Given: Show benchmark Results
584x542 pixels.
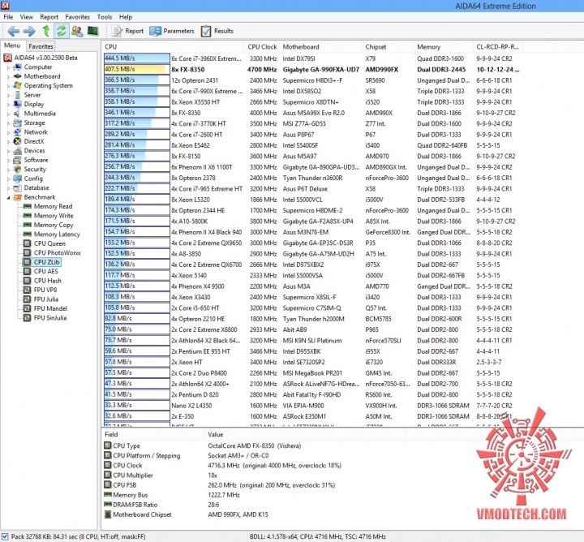Looking at the screenshot, I should 217,31.
